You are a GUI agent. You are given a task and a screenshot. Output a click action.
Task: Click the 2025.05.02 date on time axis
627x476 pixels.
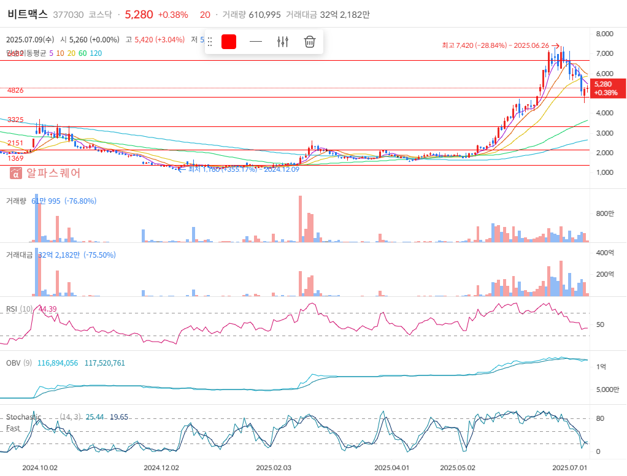coord(458,467)
